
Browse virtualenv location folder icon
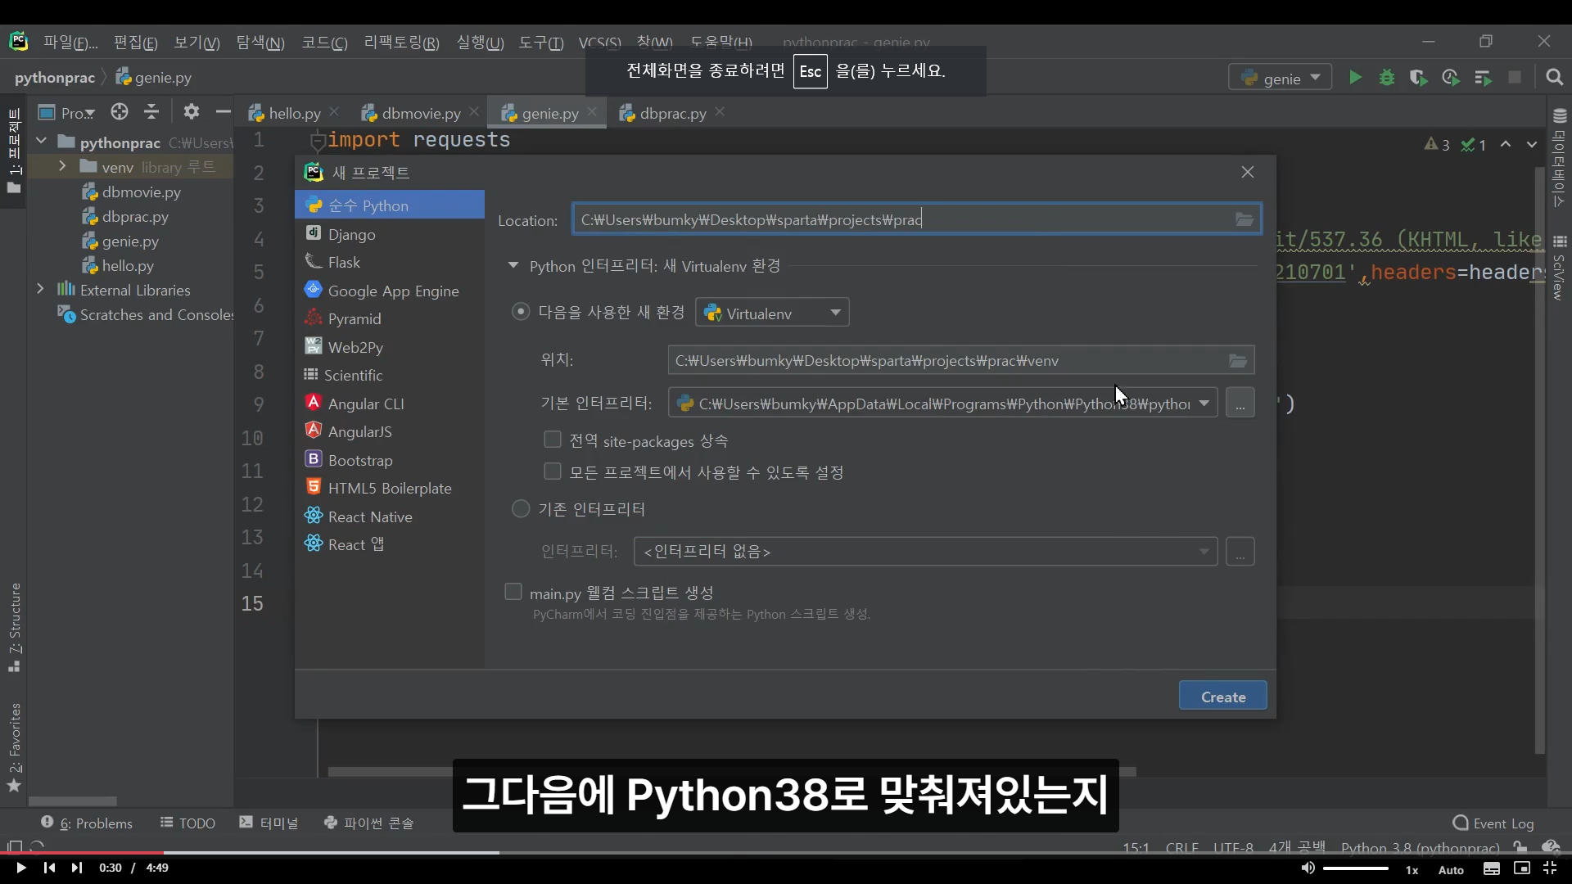(x=1238, y=360)
